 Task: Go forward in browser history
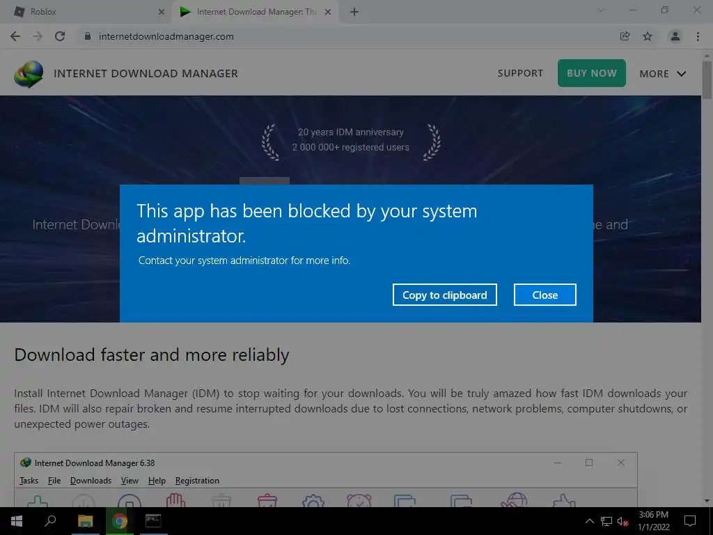tap(38, 36)
